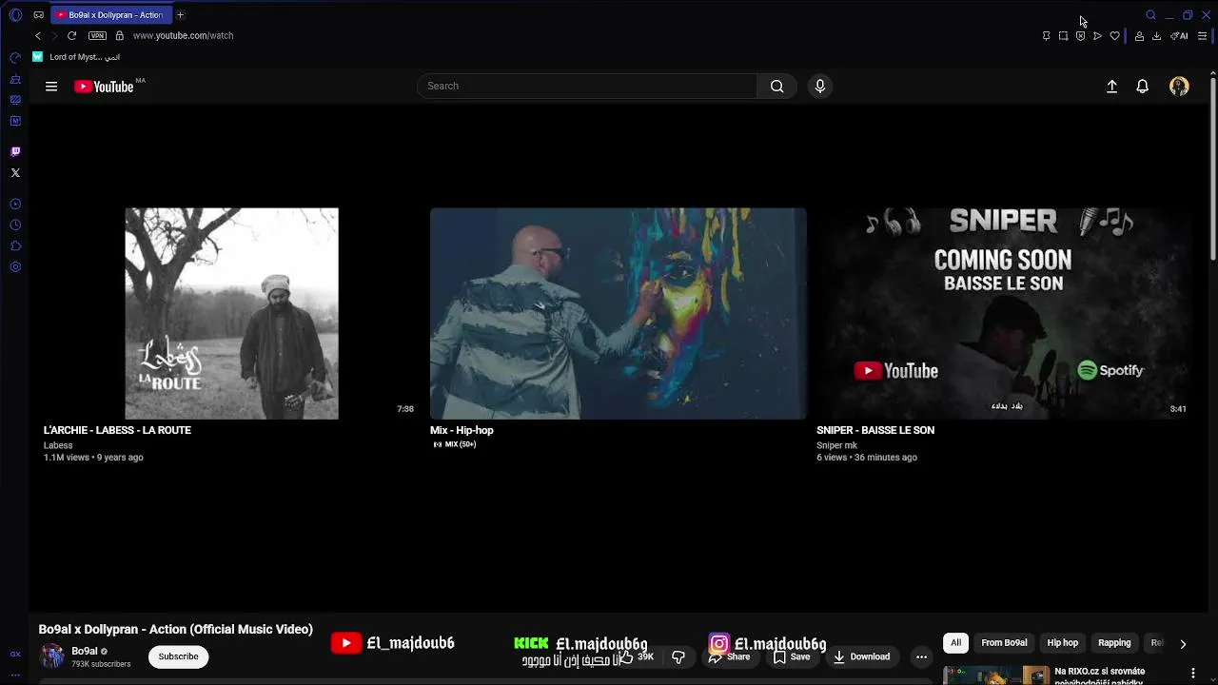Open GX Cleaner in sidebar
This screenshot has width=1218, height=685.
[15, 79]
